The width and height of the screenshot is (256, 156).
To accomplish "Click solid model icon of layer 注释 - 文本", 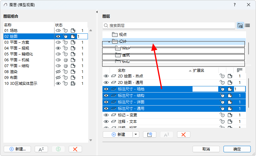I will click(230, 122).
